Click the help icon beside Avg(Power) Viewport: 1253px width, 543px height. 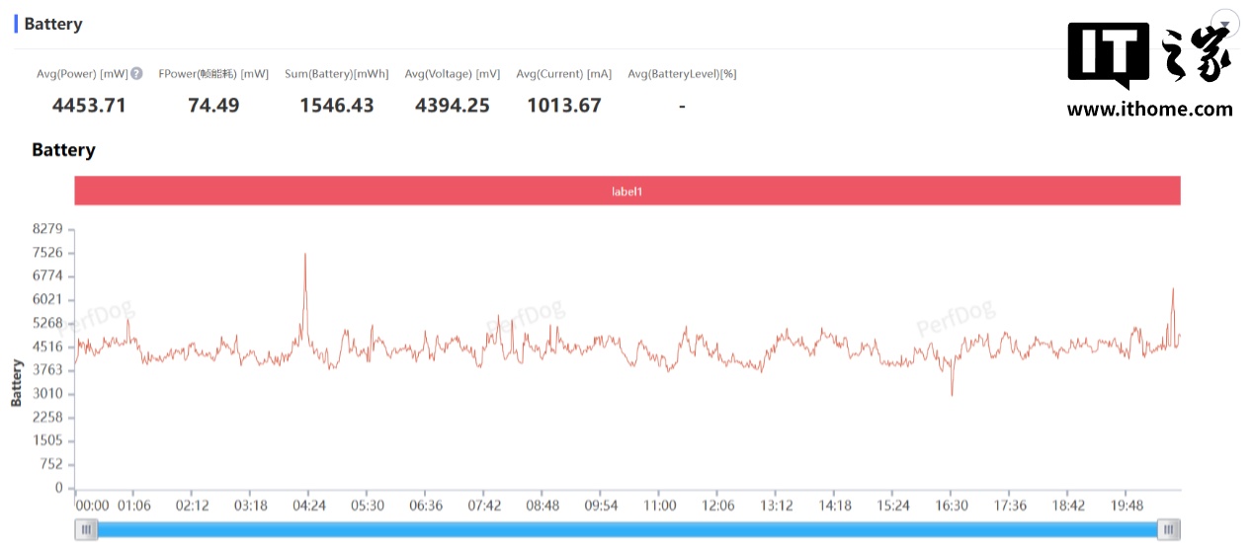click(x=136, y=73)
